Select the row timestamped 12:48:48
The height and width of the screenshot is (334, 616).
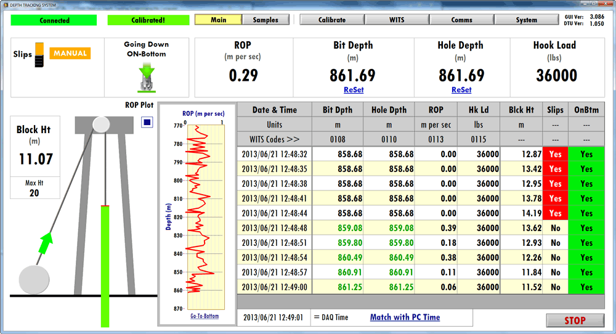point(421,228)
